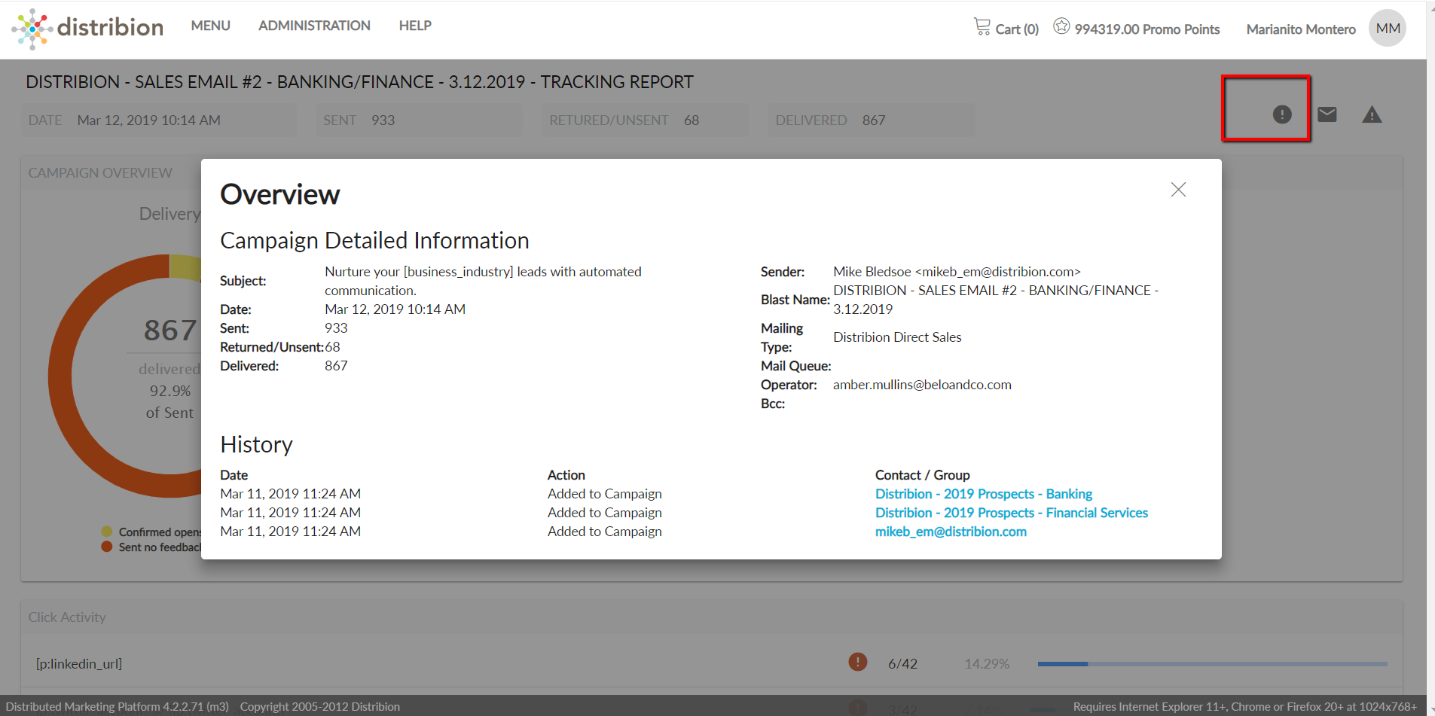Click the Action column header

(x=566, y=475)
